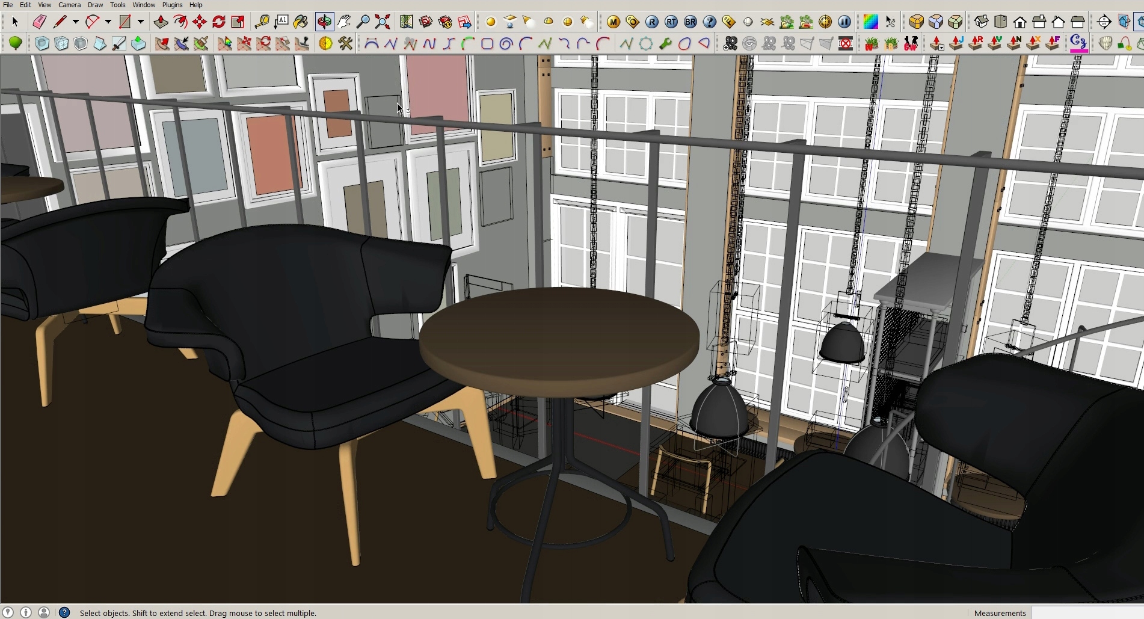
Task: Choose the Paint Bucket tool
Action: tap(301, 22)
